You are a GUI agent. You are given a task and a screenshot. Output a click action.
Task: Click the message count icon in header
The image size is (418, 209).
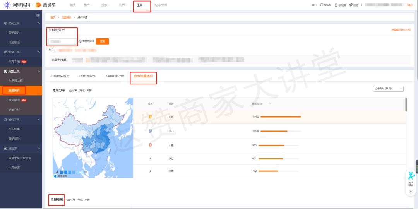(313, 5)
